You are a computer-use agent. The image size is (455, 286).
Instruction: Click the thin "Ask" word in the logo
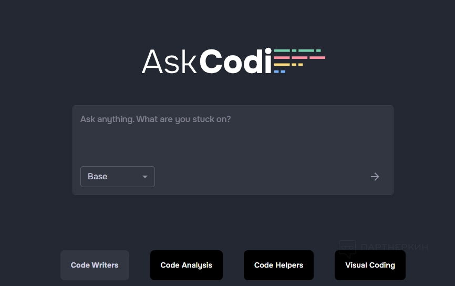169,62
